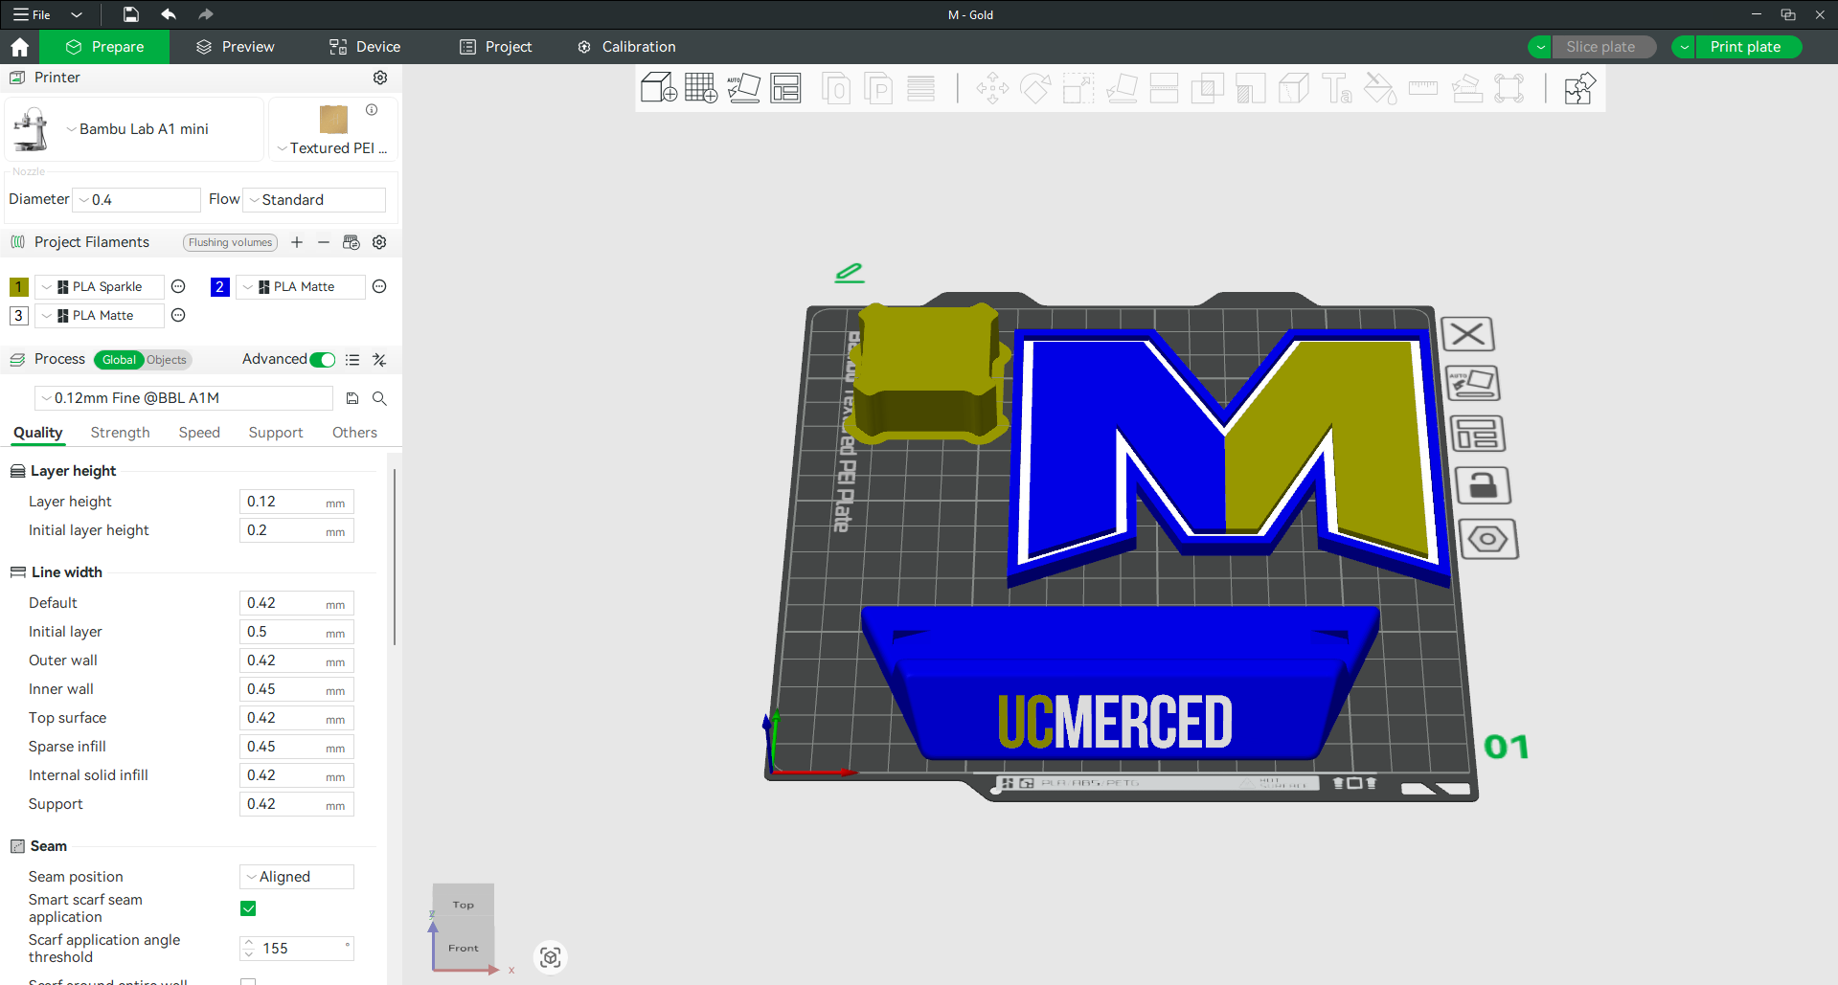Add a filament with plus icon
The image size is (1838, 985).
tap(297, 242)
